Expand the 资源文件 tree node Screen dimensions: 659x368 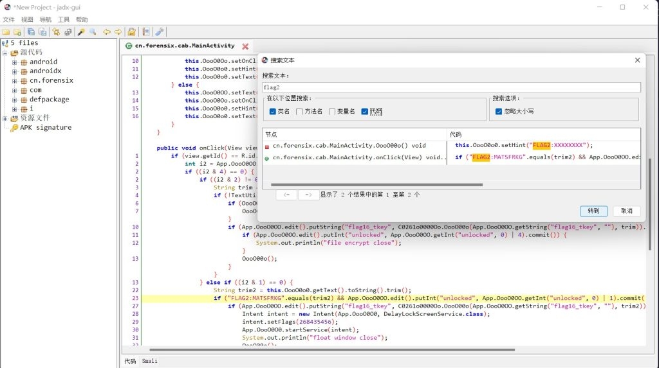coord(6,118)
